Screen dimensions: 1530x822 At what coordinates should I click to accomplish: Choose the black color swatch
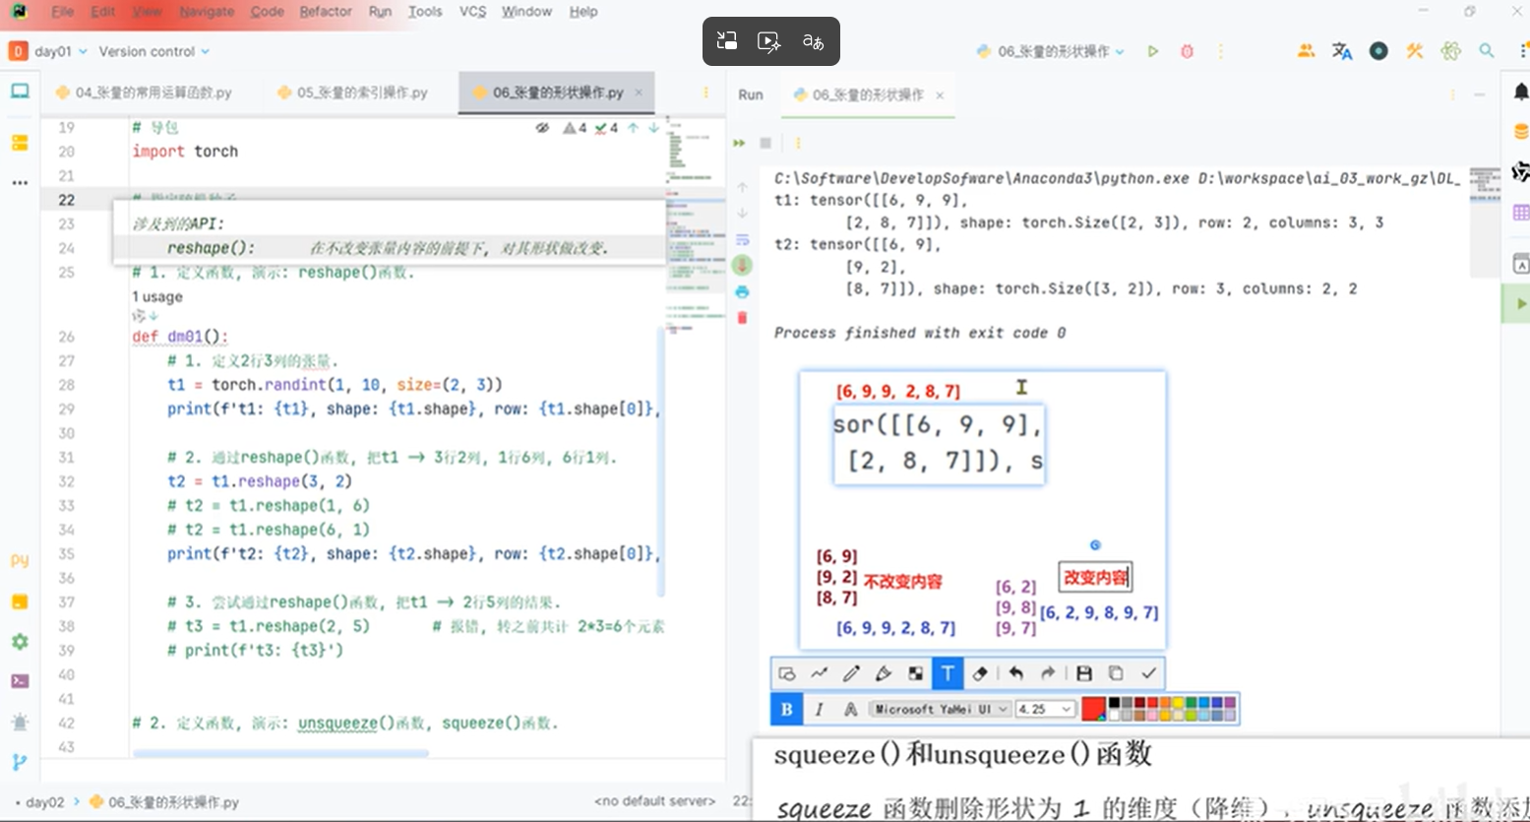pos(1114,703)
